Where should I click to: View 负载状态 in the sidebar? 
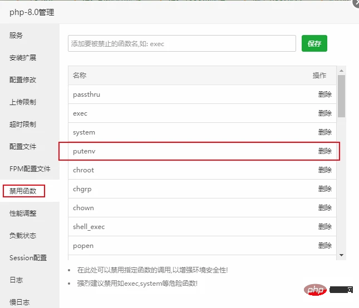(x=23, y=235)
